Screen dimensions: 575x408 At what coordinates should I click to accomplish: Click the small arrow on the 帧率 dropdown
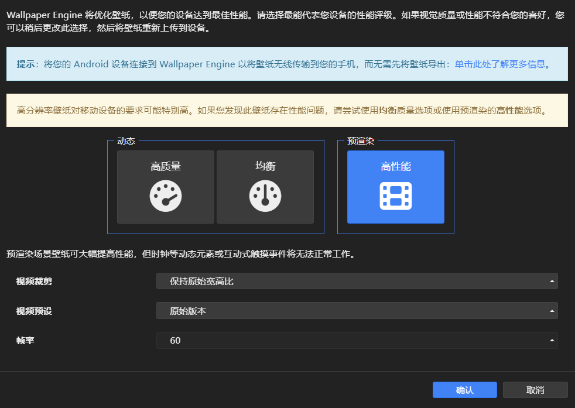pyautogui.click(x=551, y=340)
